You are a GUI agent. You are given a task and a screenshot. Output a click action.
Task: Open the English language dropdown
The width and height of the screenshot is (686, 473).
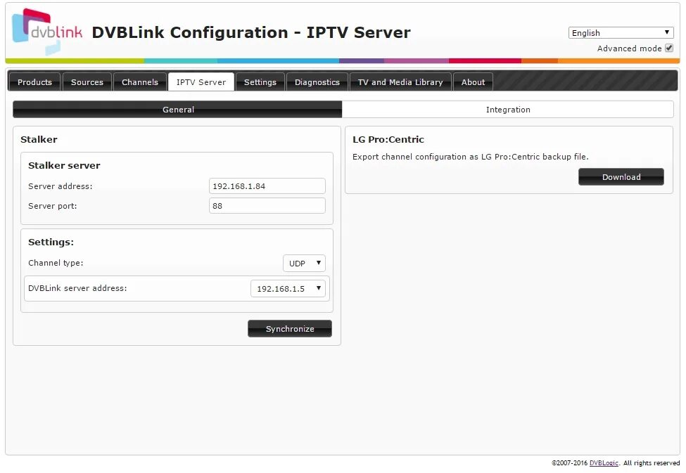621,33
